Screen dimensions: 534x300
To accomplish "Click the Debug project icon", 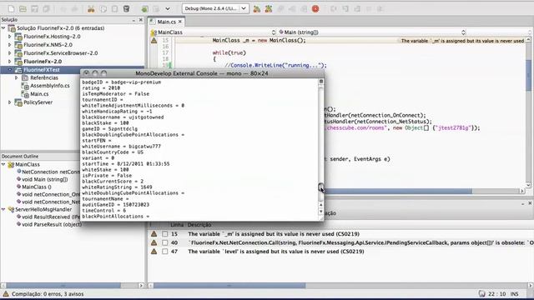I will click(269, 9).
